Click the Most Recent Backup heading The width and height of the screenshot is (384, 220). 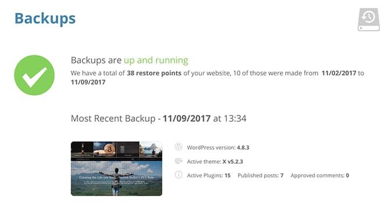[158, 118]
